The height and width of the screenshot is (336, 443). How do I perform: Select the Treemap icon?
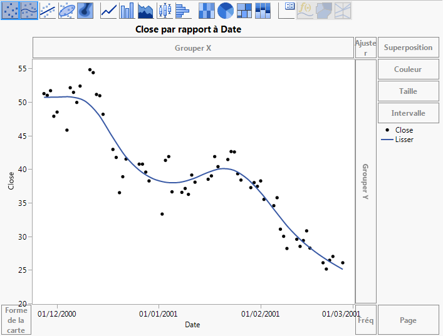244,11
